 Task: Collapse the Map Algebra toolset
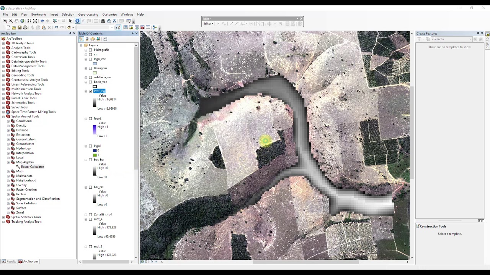click(x=8, y=162)
